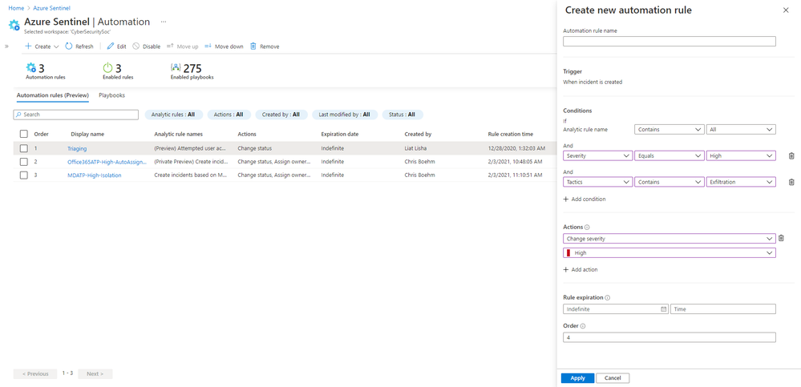Click the Automation rule name input field
Screen dimensions: 801x387
(670, 42)
